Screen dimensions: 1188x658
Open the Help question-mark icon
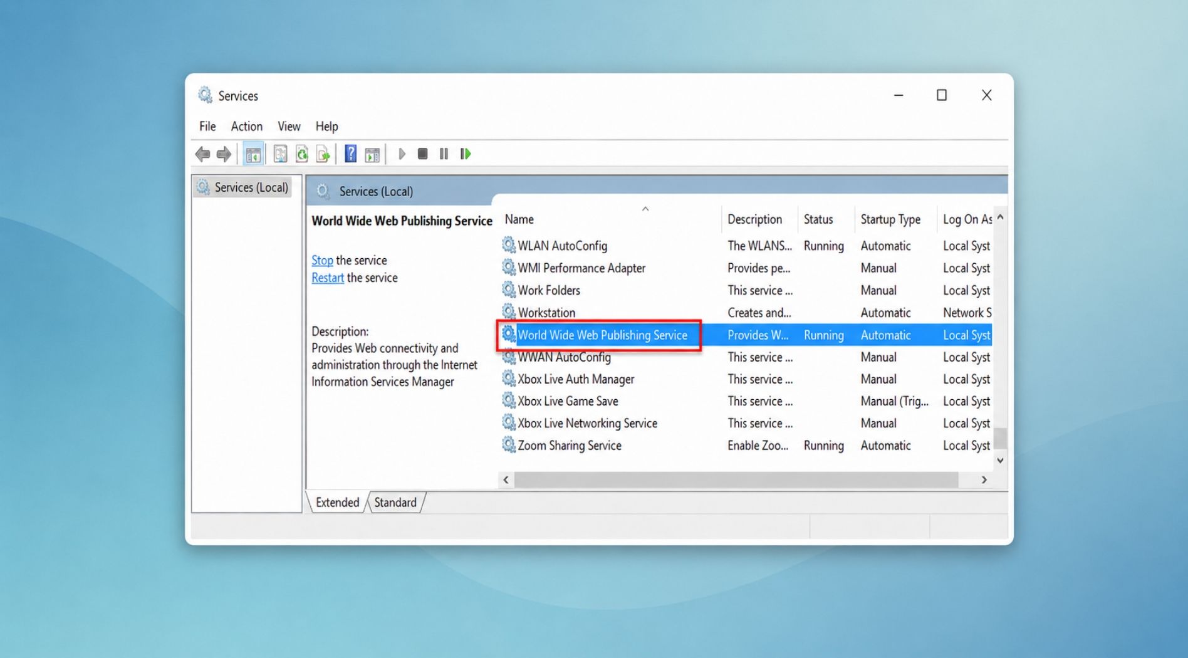click(351, 154)
